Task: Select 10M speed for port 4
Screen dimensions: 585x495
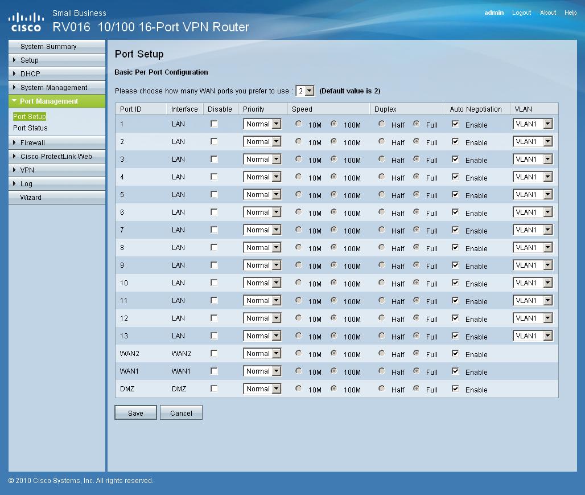Action: [298, 177]
